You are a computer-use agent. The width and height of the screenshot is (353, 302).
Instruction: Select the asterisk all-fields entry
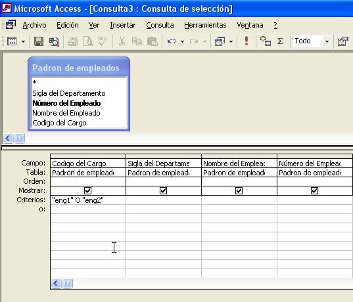point(34,82)
